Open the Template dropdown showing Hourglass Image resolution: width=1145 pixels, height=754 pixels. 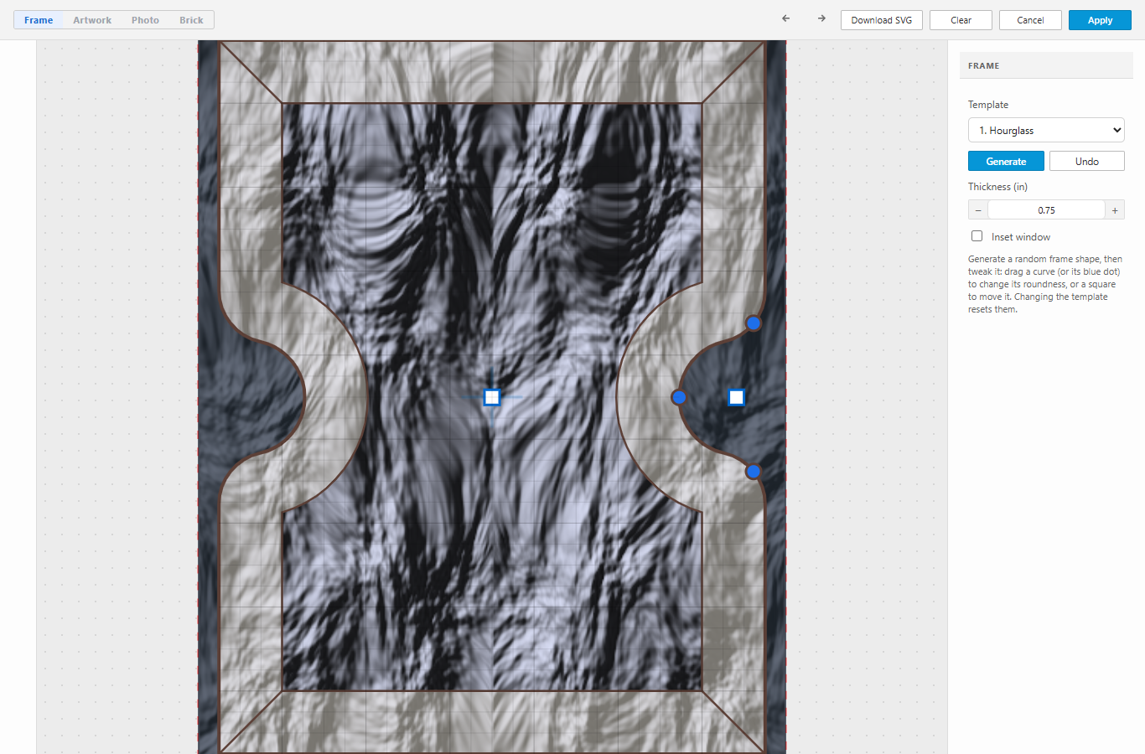1046,130
